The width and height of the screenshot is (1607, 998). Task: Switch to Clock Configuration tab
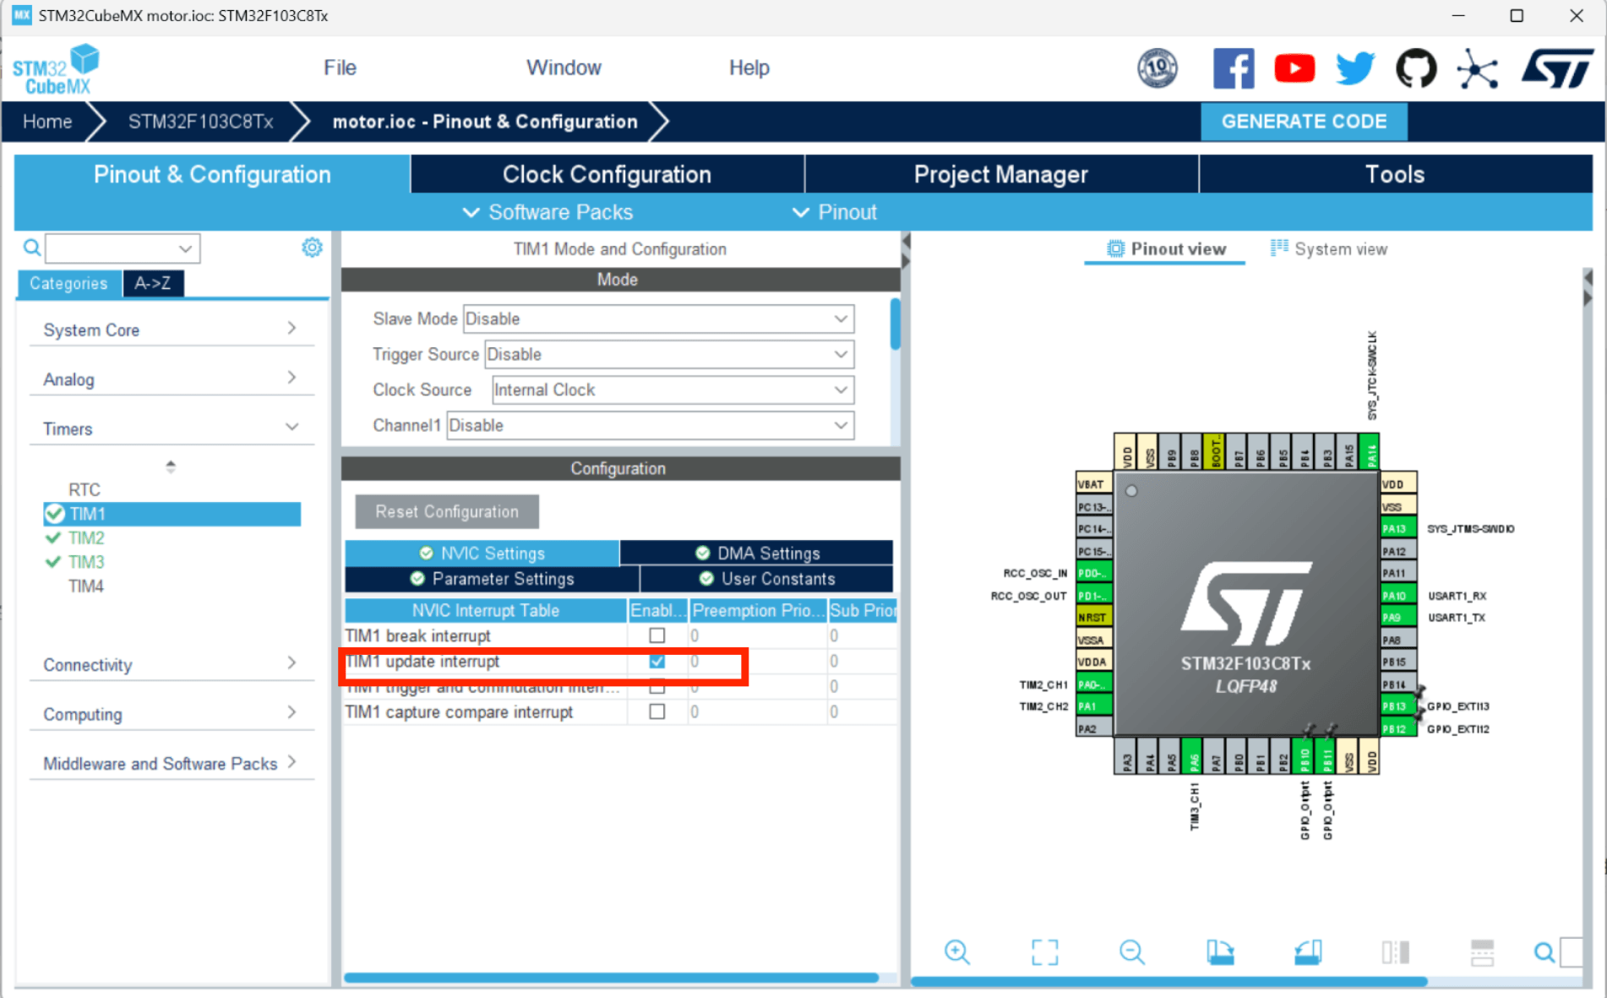tap(607, 174)
